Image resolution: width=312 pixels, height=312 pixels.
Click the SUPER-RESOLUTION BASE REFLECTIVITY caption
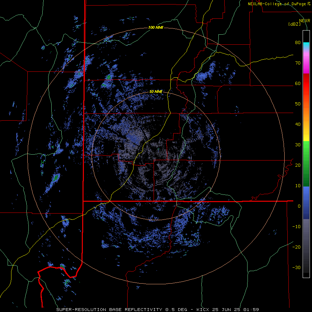[109, 310]
